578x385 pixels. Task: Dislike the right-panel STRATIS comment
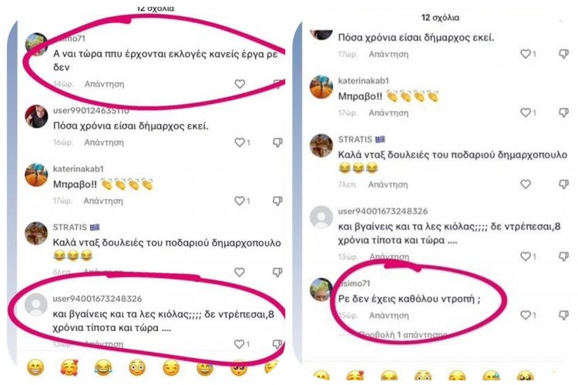pos(563,184)
